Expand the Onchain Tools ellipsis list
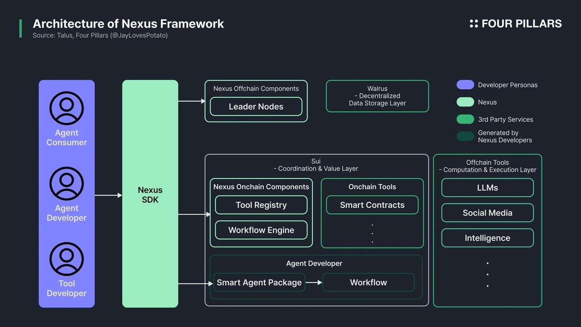581x327 pixels. pos(372,233)
